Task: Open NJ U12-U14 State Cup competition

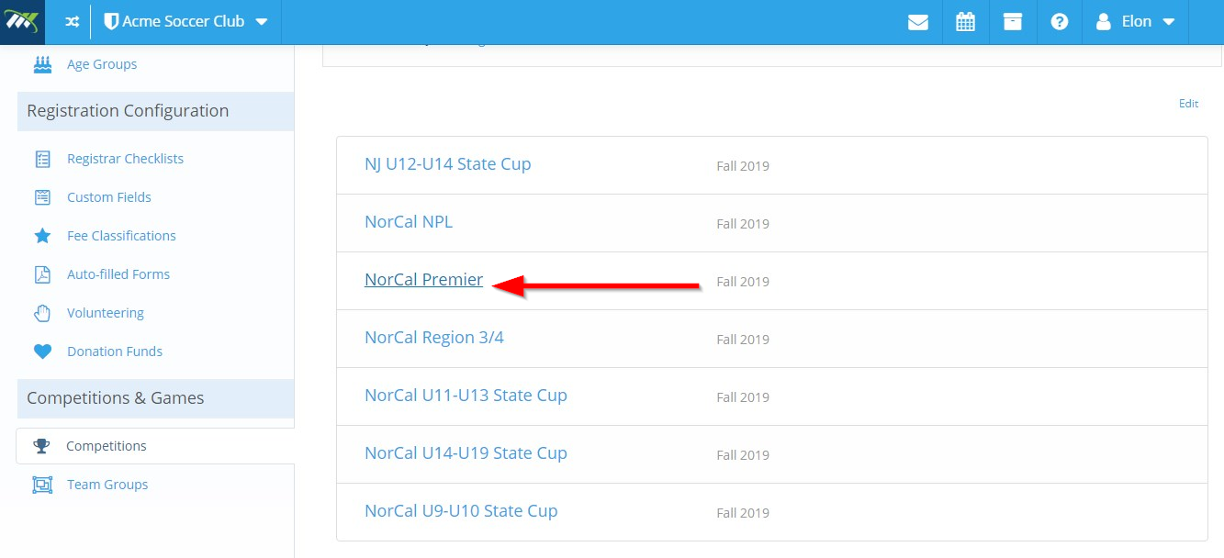Action: click(447, 164)
